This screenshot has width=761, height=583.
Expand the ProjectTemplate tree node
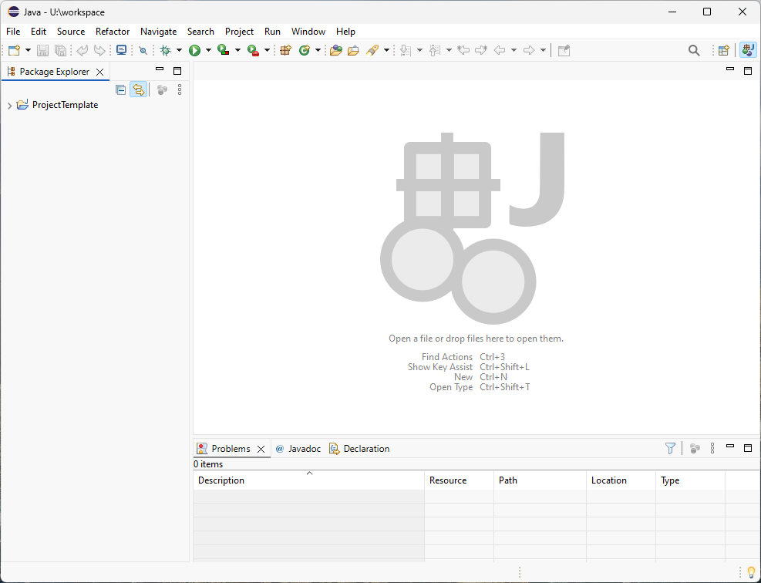pos(9,106)
